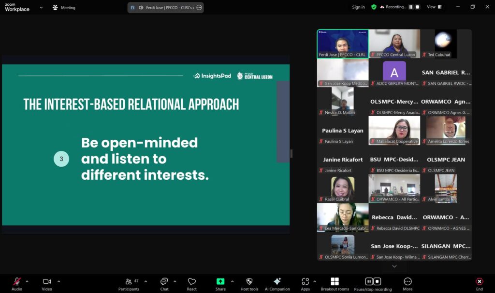Show more participants with the down chevron
Screen dimensions: 495x293
tap(394, 266)
